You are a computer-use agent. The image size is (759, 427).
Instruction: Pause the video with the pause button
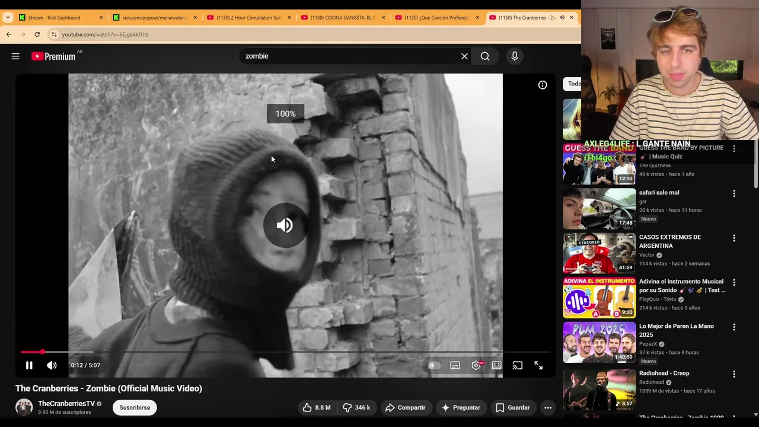tap(29, 365)
